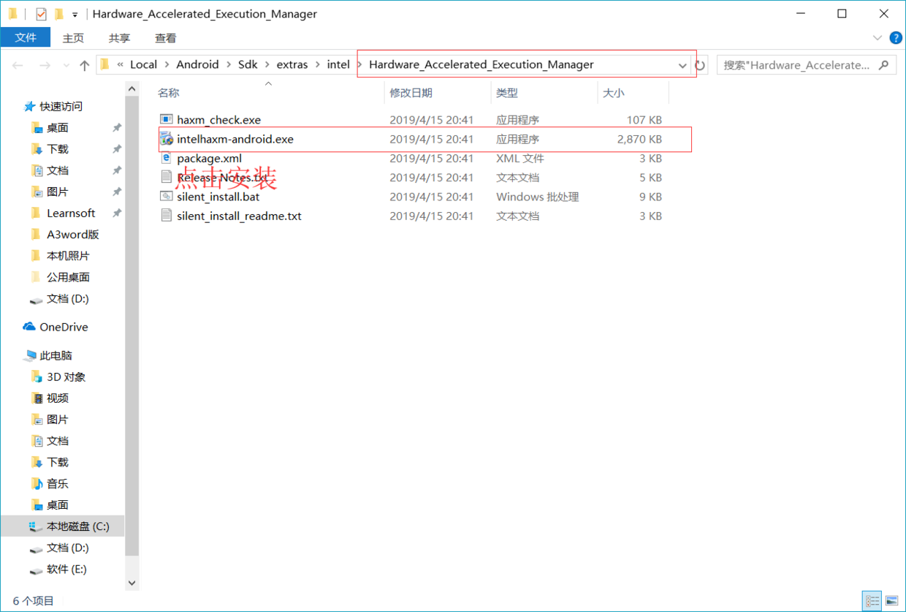Switch to large icons view layout

point(891,601)
